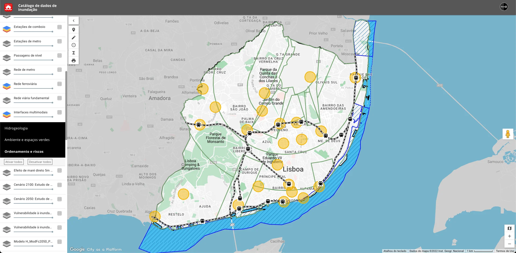Select the Ordenamento e riscos category

coord(24,151)
